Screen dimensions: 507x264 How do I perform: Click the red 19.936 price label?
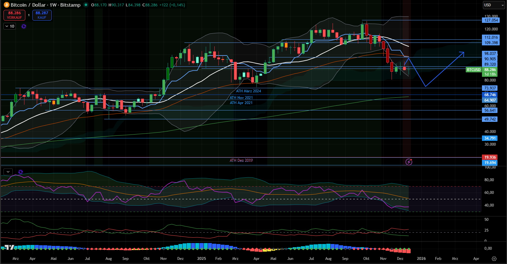[x=490, y=157]
